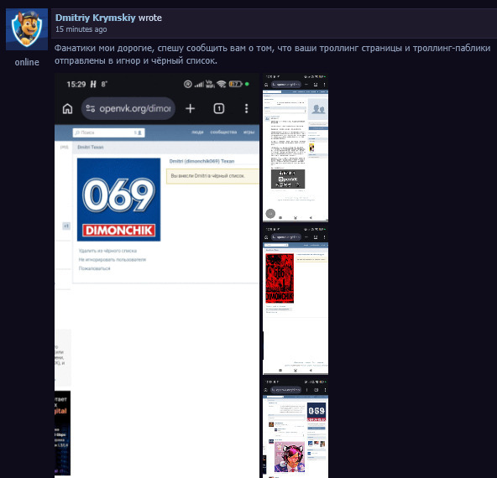
Task: Open the люди header link
Action: pyautogui.click(x=197, y=132)
